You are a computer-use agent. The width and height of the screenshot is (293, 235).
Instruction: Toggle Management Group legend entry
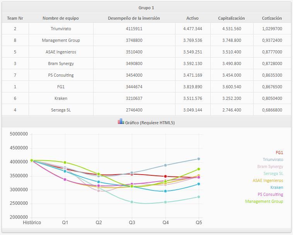click(264, 201)
